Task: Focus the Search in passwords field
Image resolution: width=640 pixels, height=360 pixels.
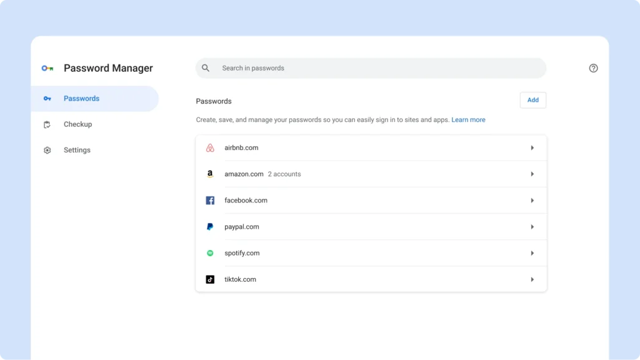Action: click(x=371, y=68)
